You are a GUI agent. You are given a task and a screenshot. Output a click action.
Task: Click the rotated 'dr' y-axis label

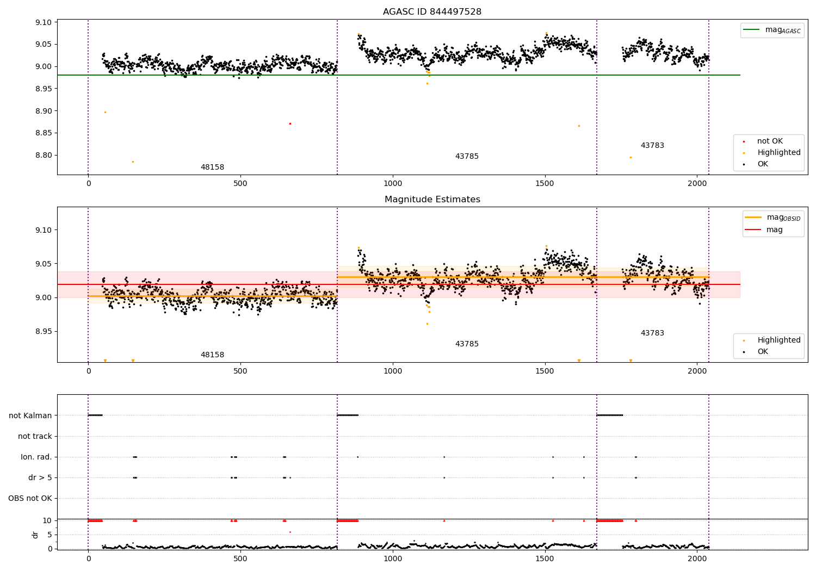click(x=35, y=535)
